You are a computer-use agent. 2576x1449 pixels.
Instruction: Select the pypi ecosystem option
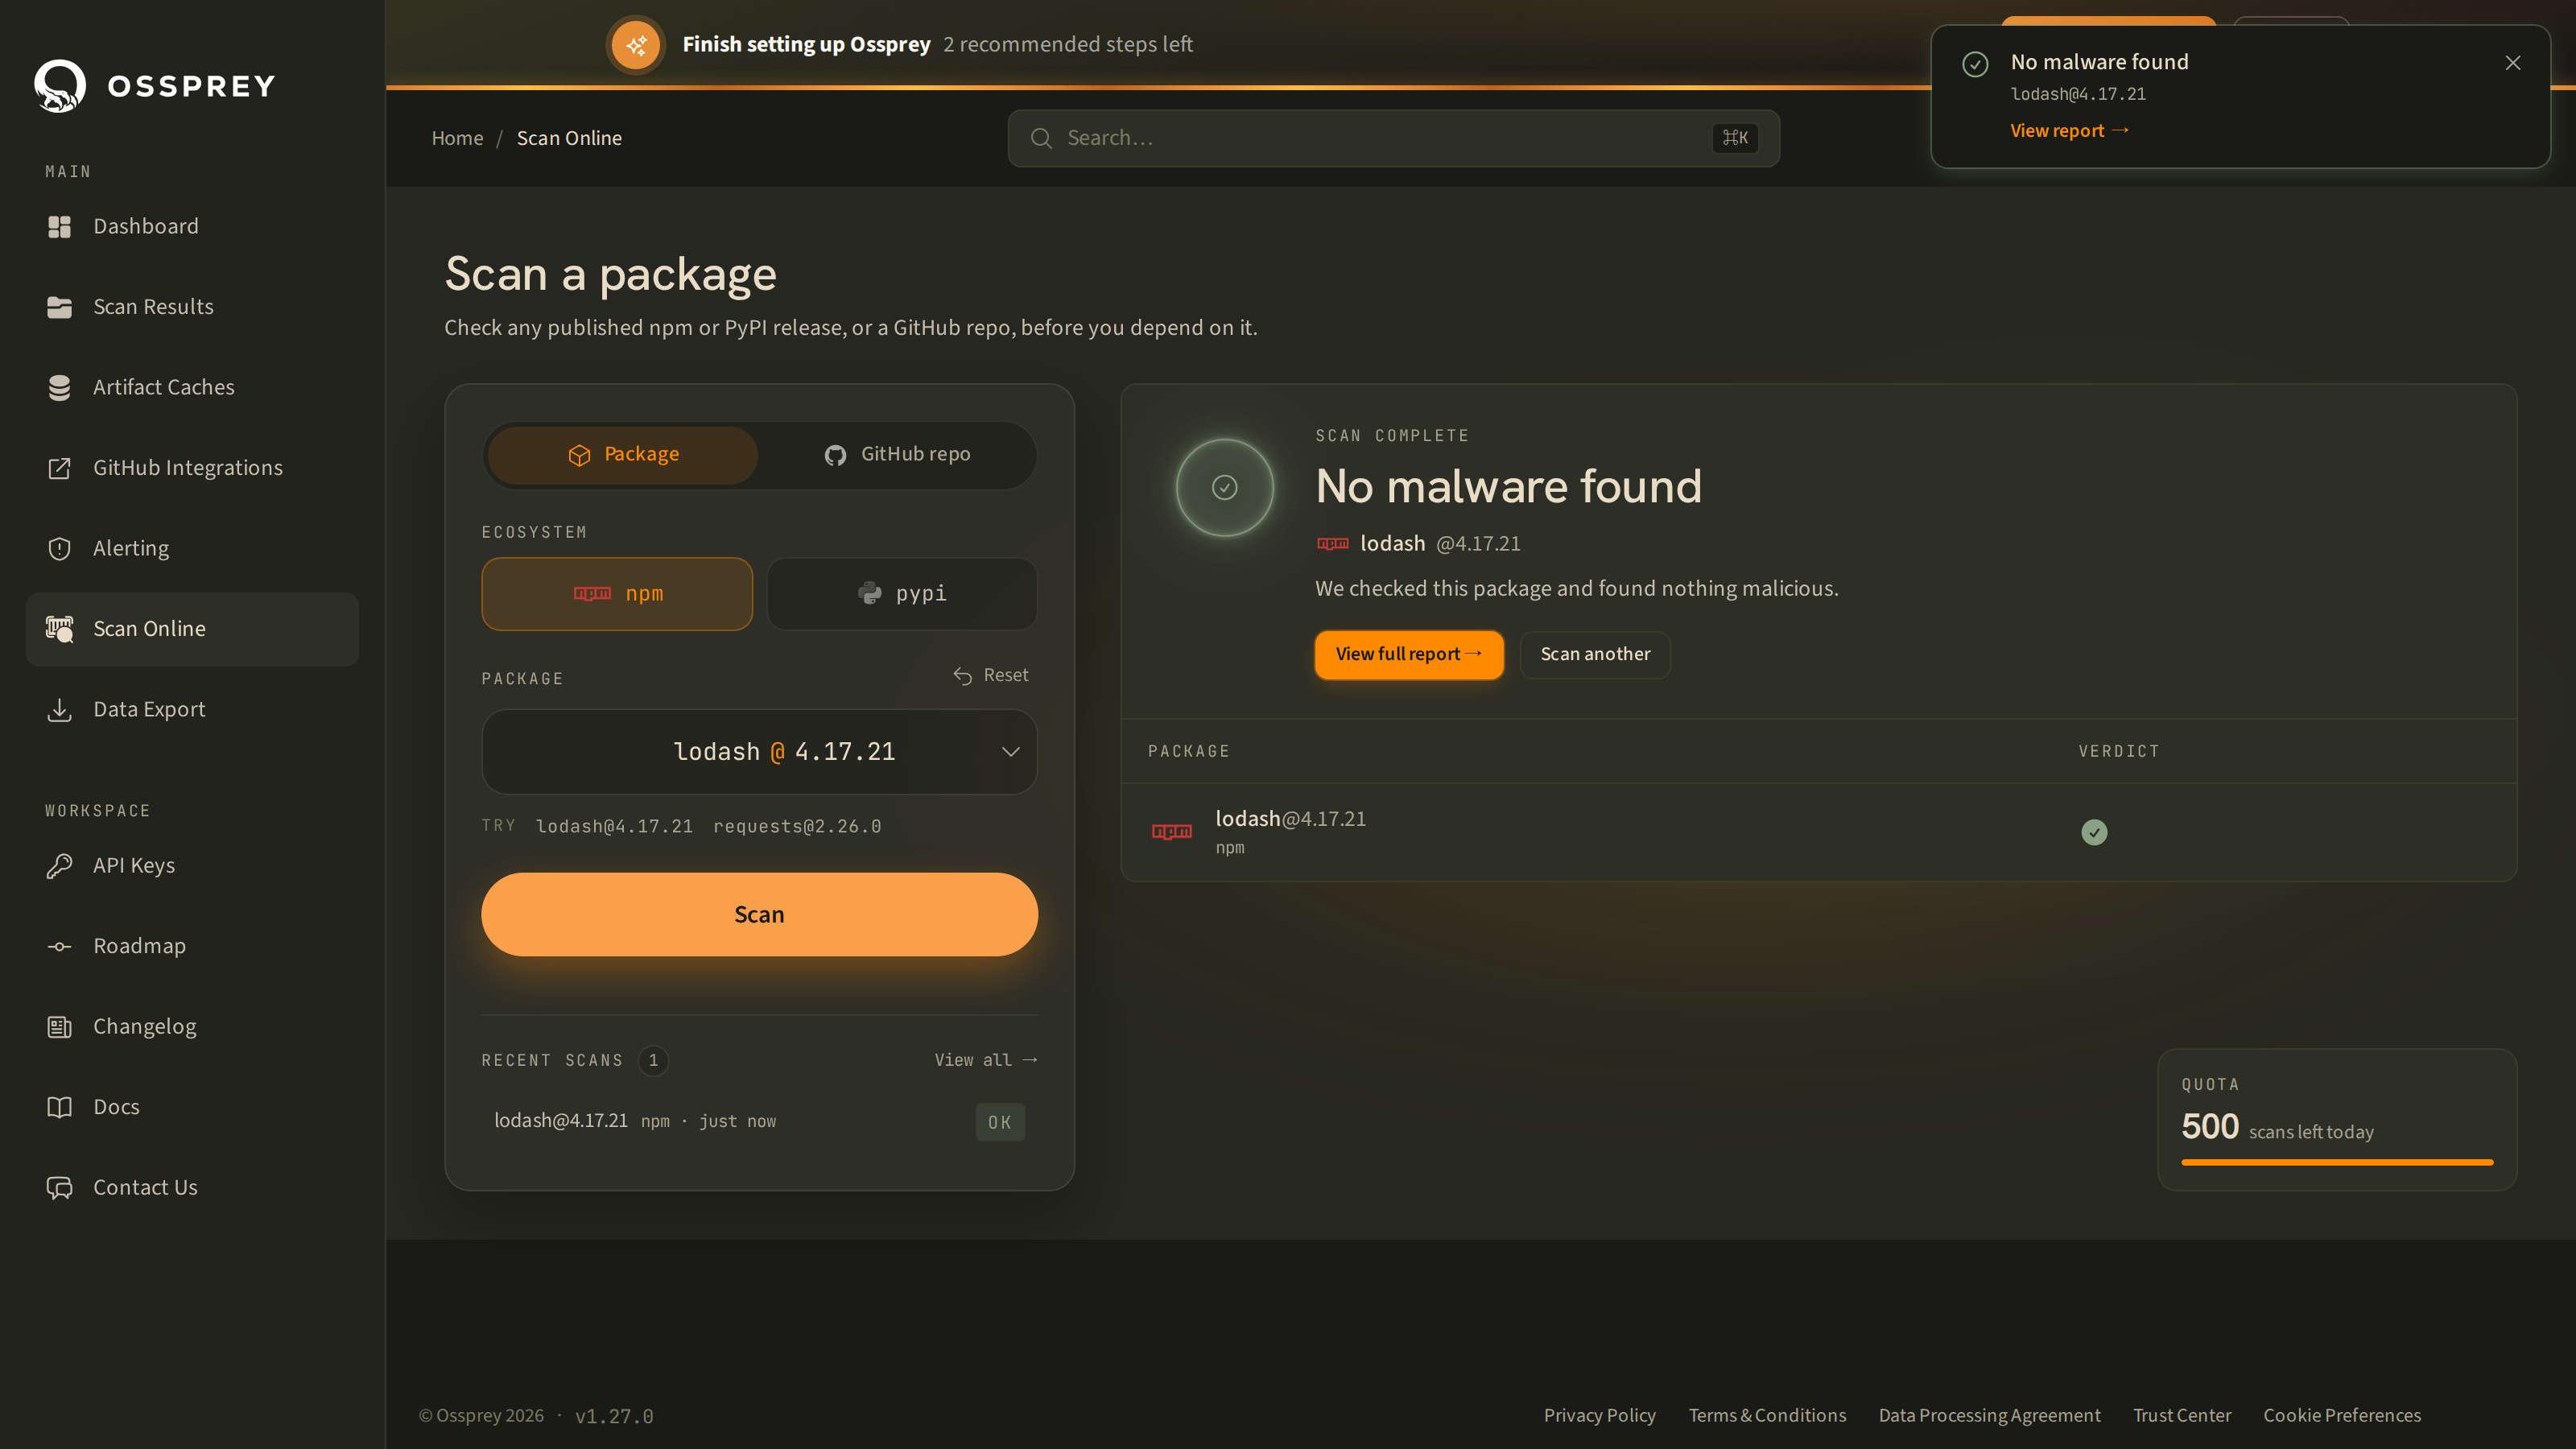tap(902, 594)
